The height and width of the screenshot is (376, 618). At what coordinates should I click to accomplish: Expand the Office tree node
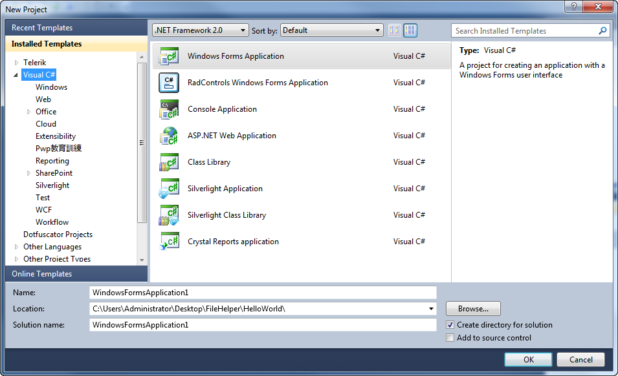[28, 112]
